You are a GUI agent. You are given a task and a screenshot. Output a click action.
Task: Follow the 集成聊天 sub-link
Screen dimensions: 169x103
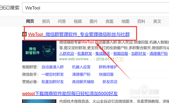103,54
